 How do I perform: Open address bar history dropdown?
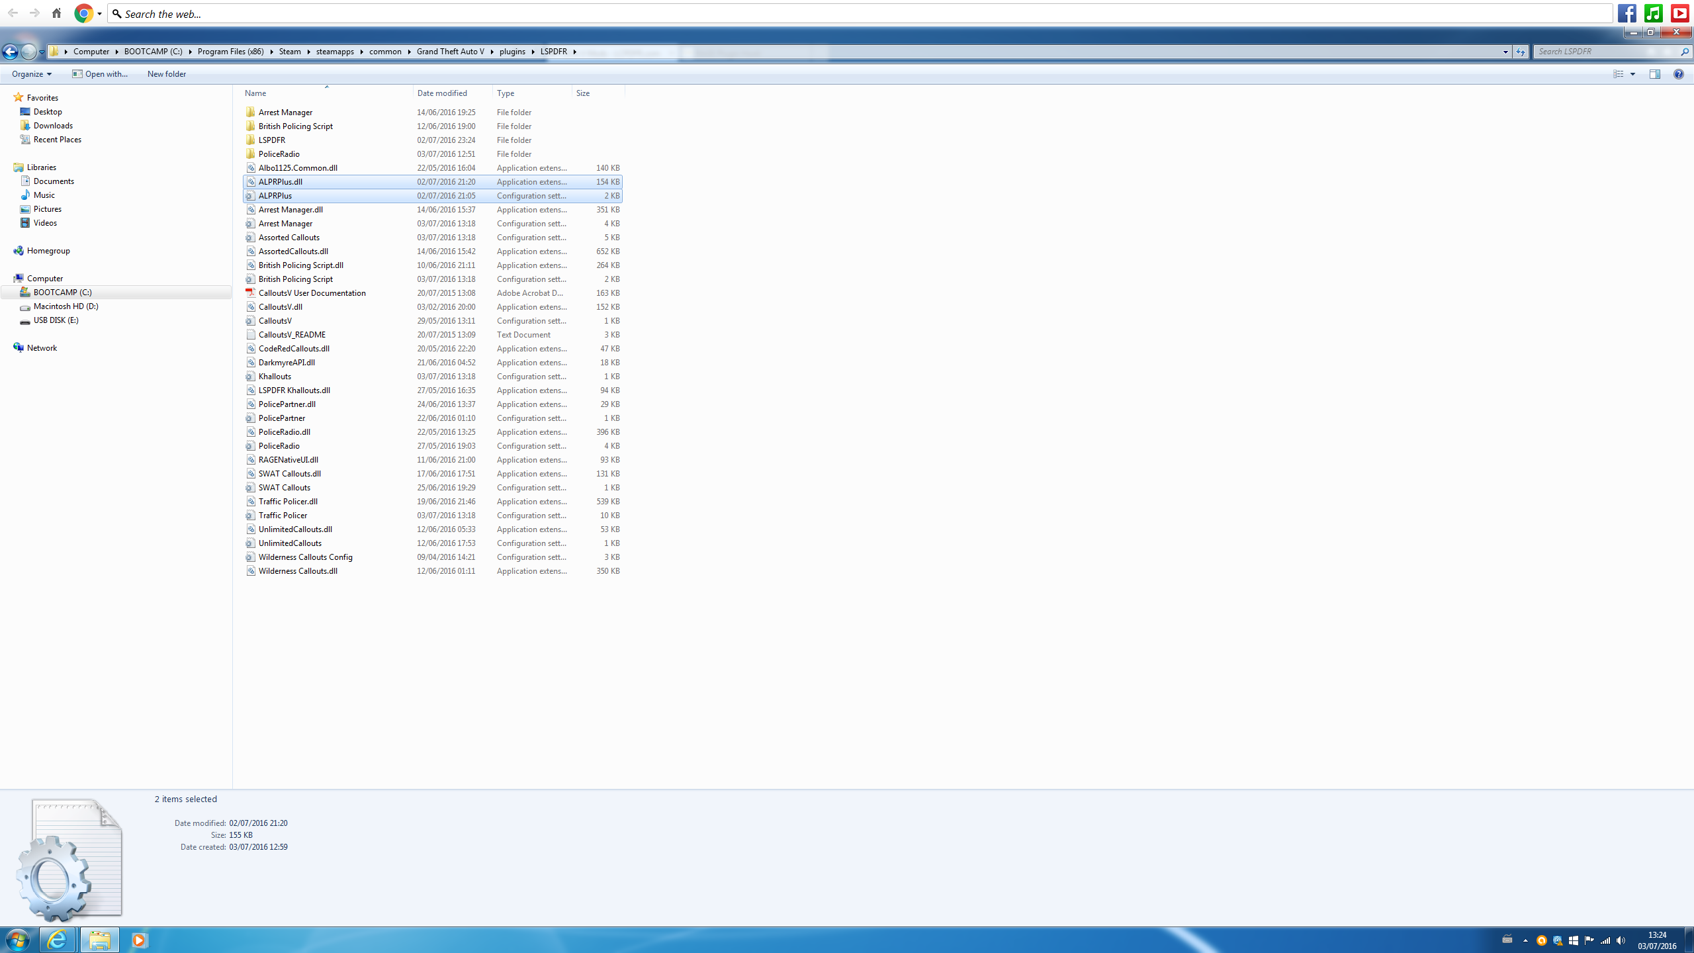[x=1505, y=52]
